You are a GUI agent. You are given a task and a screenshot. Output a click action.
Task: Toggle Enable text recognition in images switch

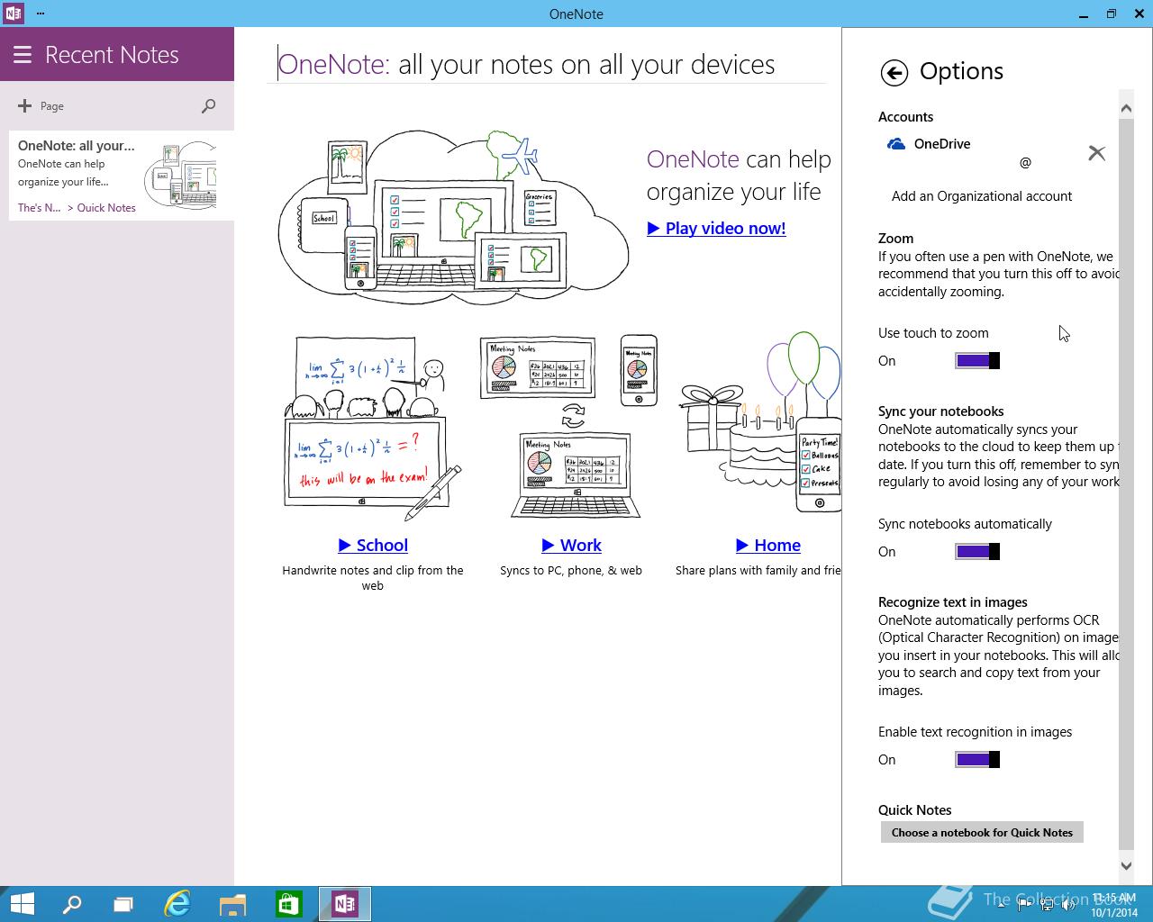click(977, 760)
